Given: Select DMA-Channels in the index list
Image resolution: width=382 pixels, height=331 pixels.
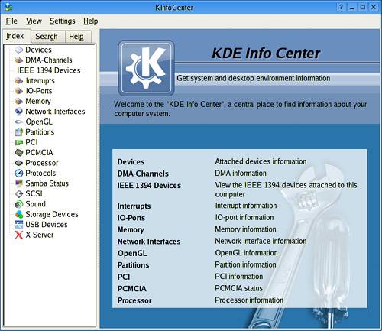Looking at the screenshot, I should pos(49,60).
